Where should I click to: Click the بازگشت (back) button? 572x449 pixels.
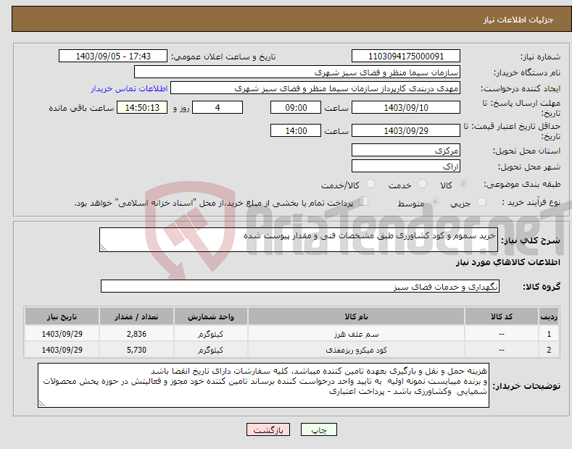268,429
